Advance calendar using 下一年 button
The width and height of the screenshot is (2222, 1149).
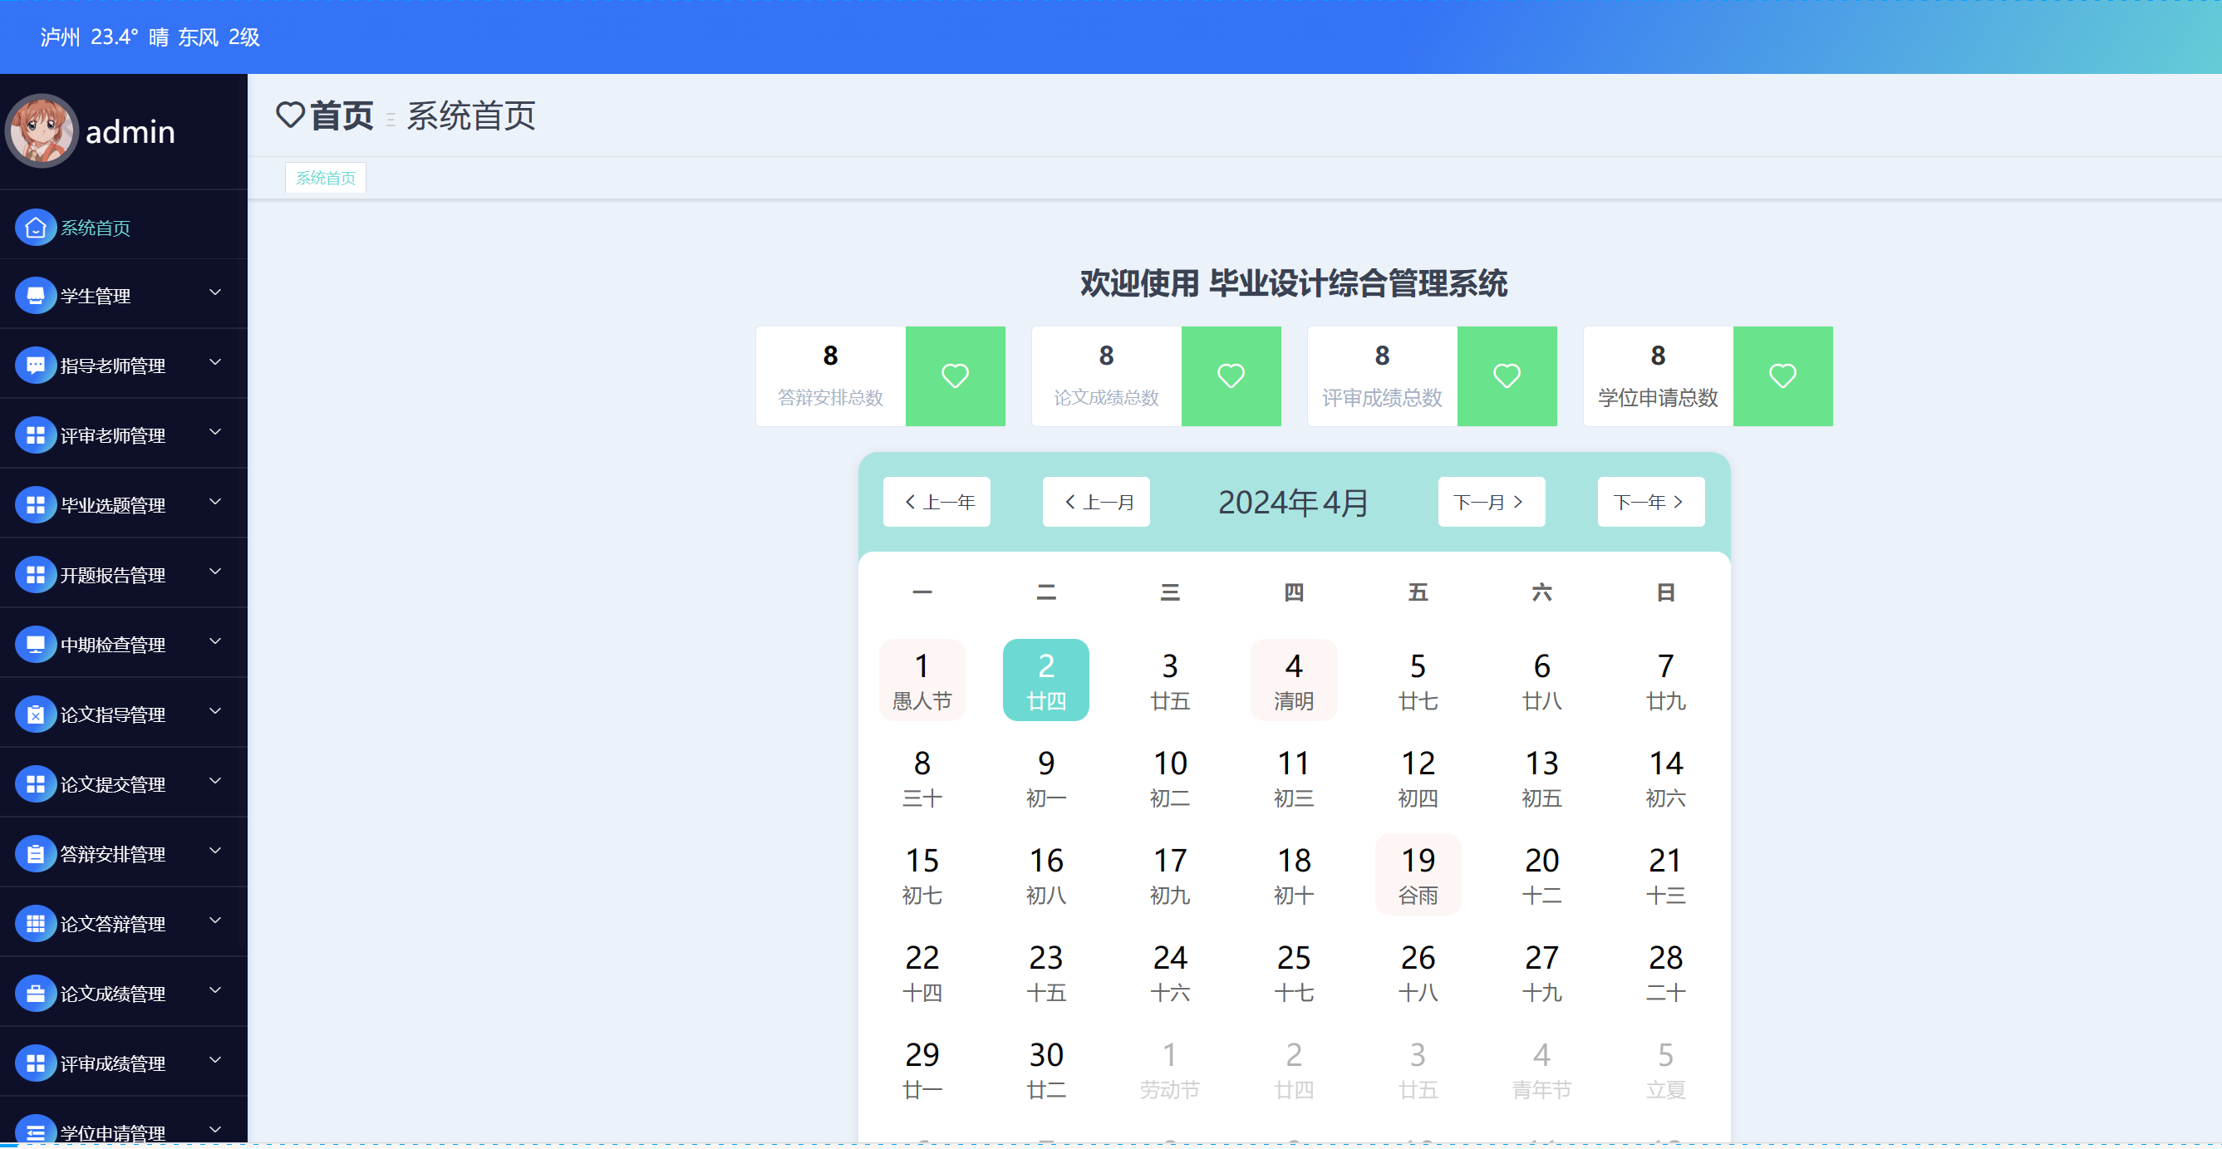(1650, 502)
